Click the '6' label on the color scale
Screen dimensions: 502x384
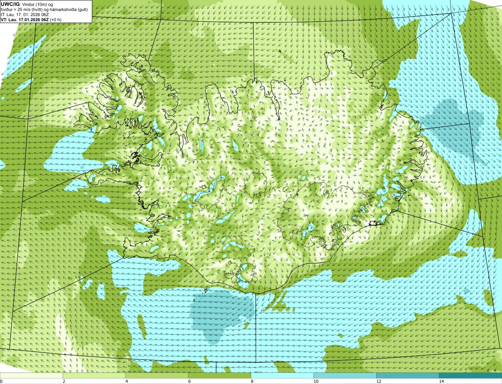(x=189, y=381)
